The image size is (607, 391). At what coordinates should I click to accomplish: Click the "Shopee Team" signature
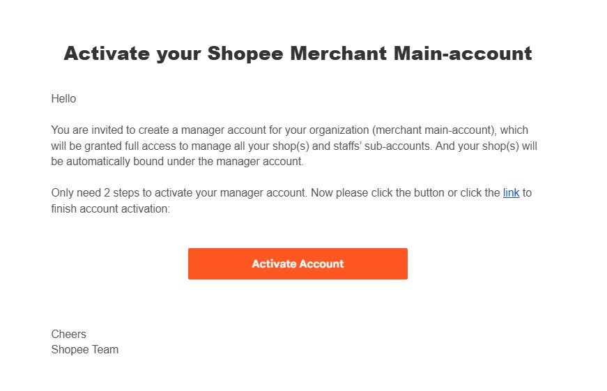(x=85, y=350)
